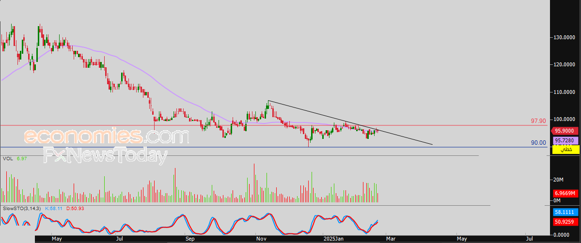
Task: Click the green 6.97 volume value
Action: 21,159
